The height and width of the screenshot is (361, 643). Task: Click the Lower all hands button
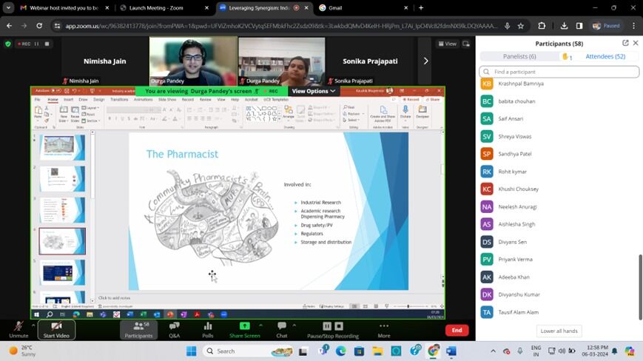point(560,331)
